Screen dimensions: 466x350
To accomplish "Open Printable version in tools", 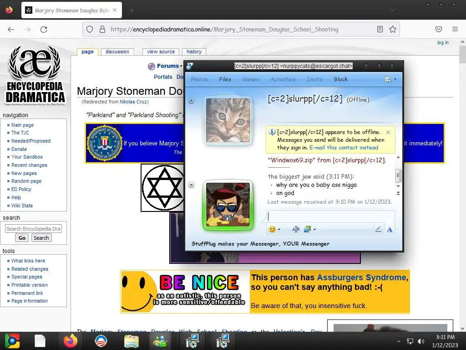I will (30, 285).
